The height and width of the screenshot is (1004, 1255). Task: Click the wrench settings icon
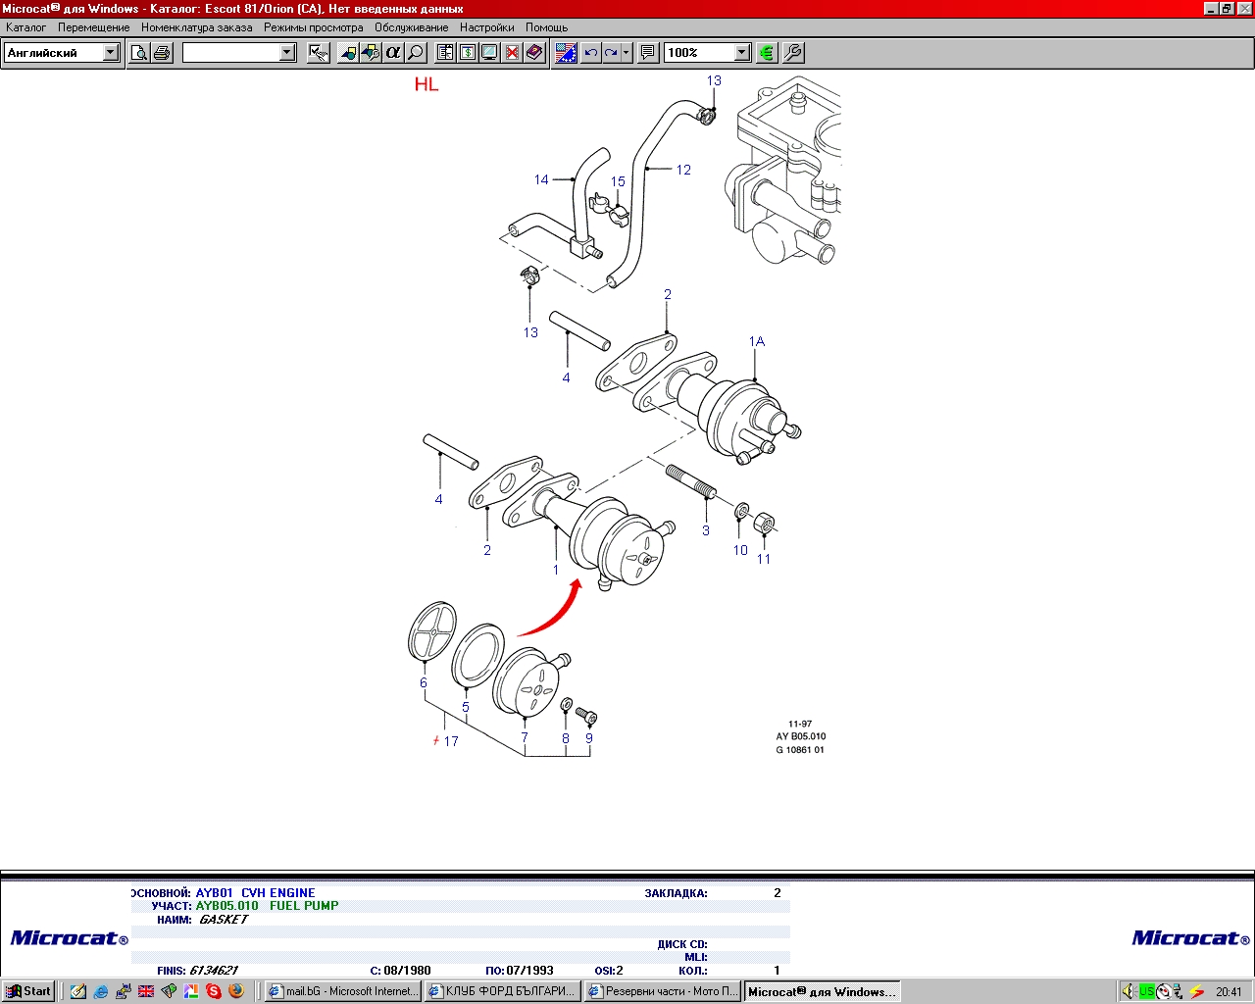tap(793, 53)
